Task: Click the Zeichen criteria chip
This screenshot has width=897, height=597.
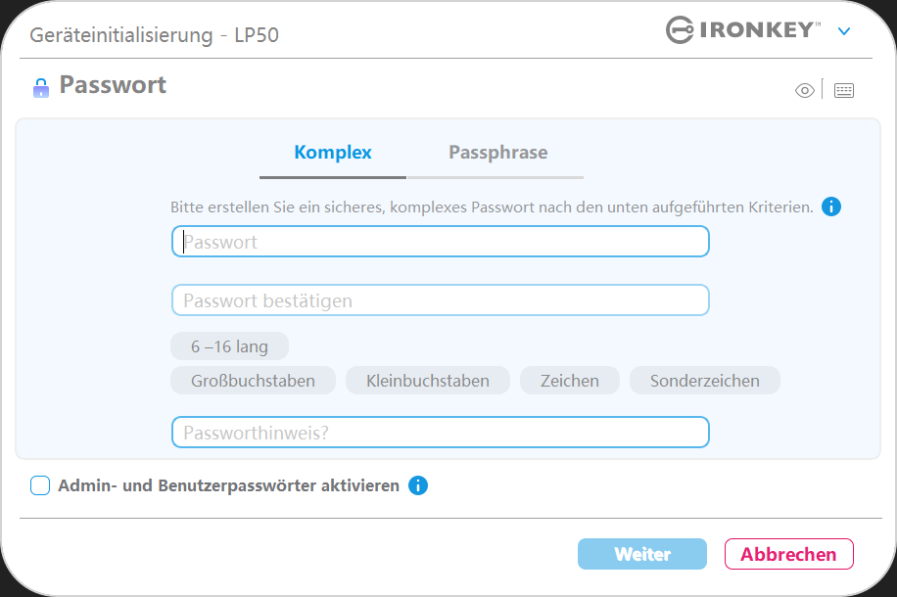Action: pyautogui.click(x=570, y=381)
